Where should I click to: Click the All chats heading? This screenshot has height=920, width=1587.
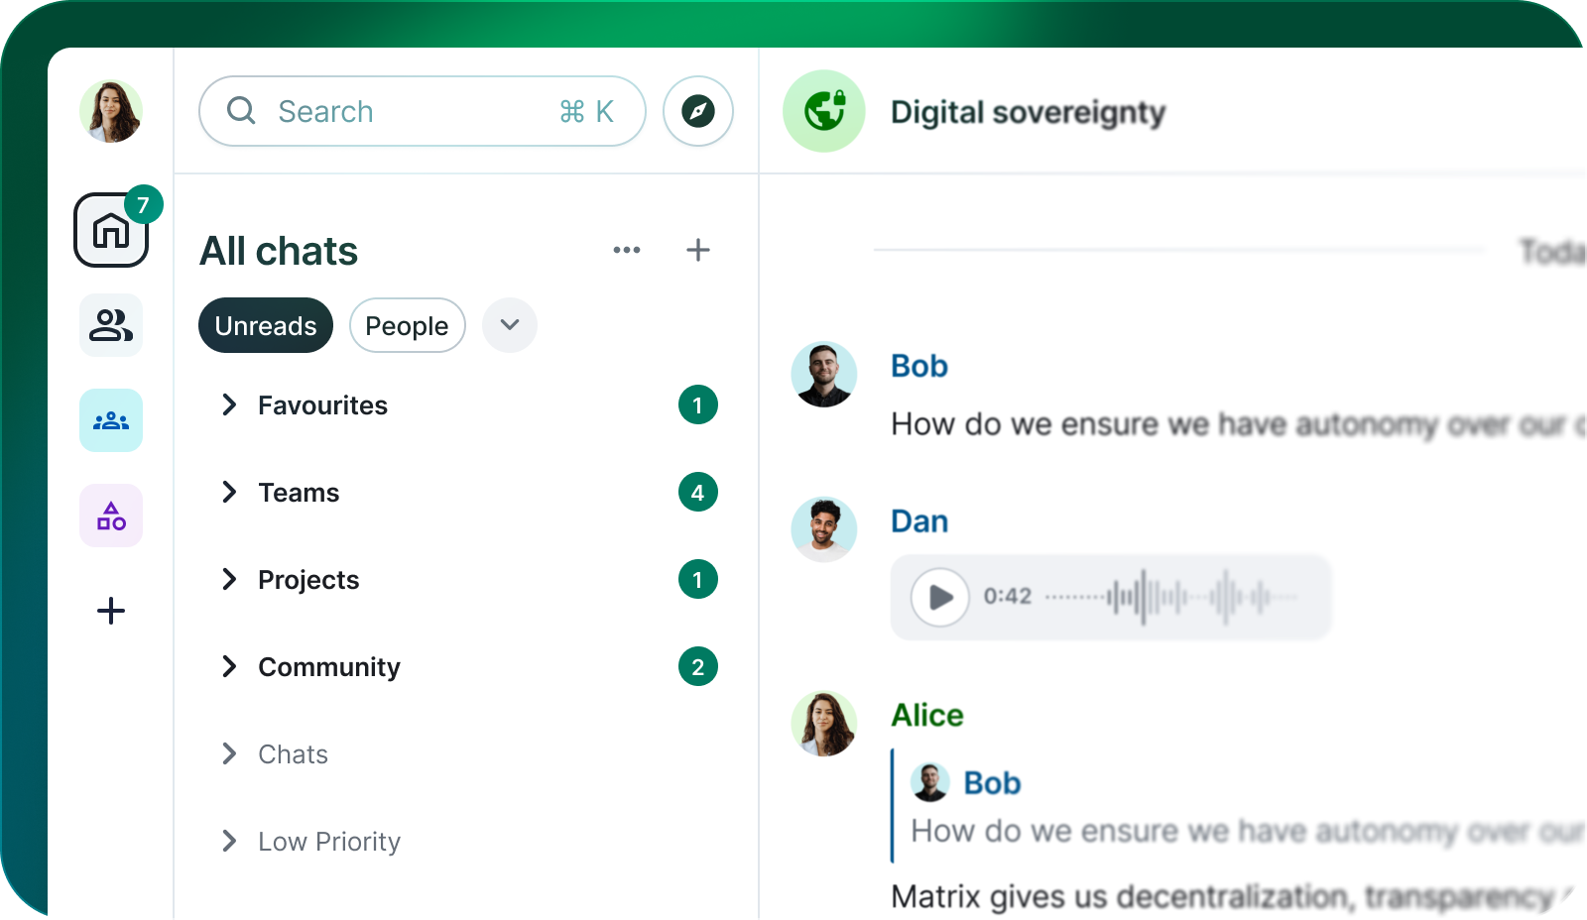(x=279, y=251)
